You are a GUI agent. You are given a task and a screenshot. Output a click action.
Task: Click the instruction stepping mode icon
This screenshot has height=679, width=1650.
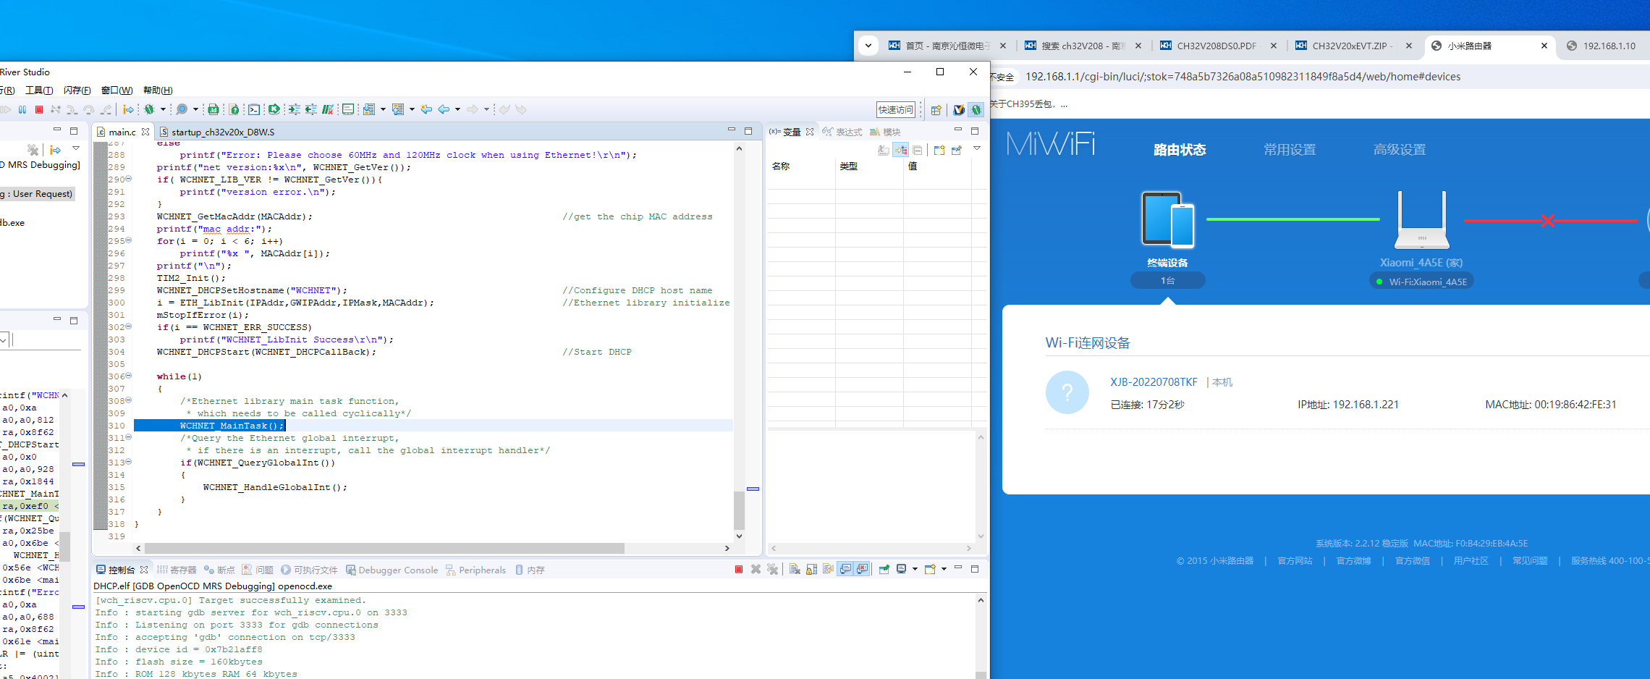128,109
